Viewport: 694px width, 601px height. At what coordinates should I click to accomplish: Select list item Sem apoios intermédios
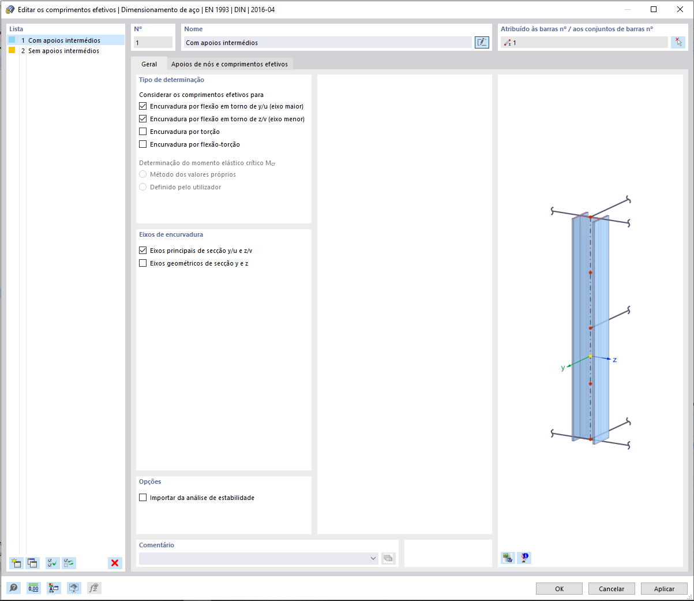[x=66, y=51]
